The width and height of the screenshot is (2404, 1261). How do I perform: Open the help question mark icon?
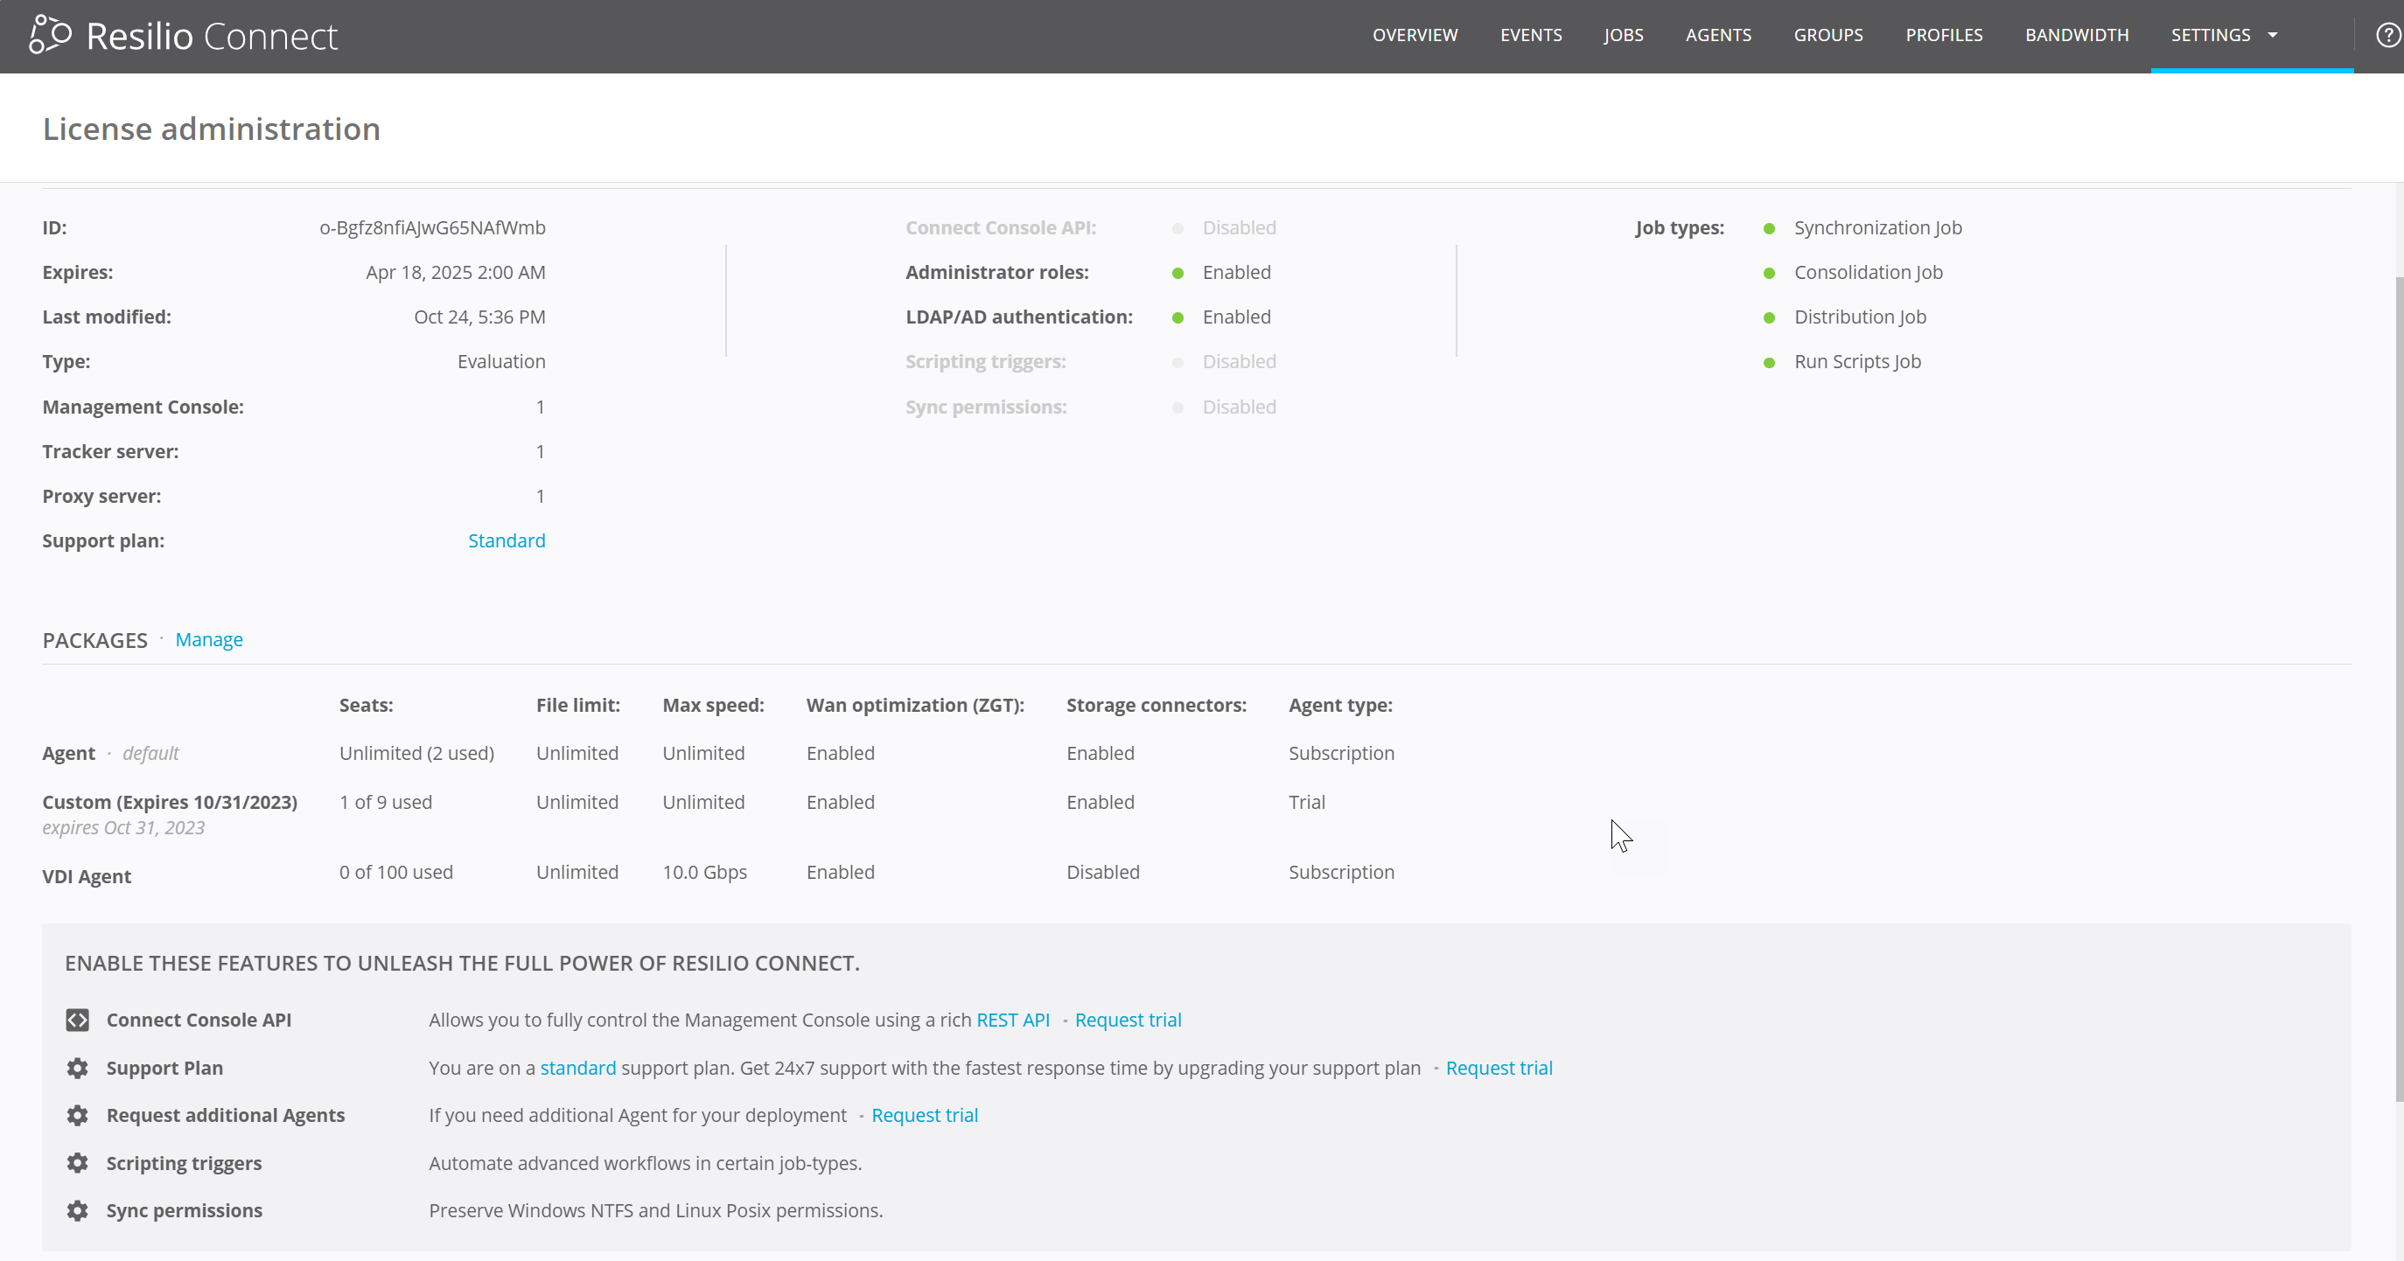(x=2387, y=36)
